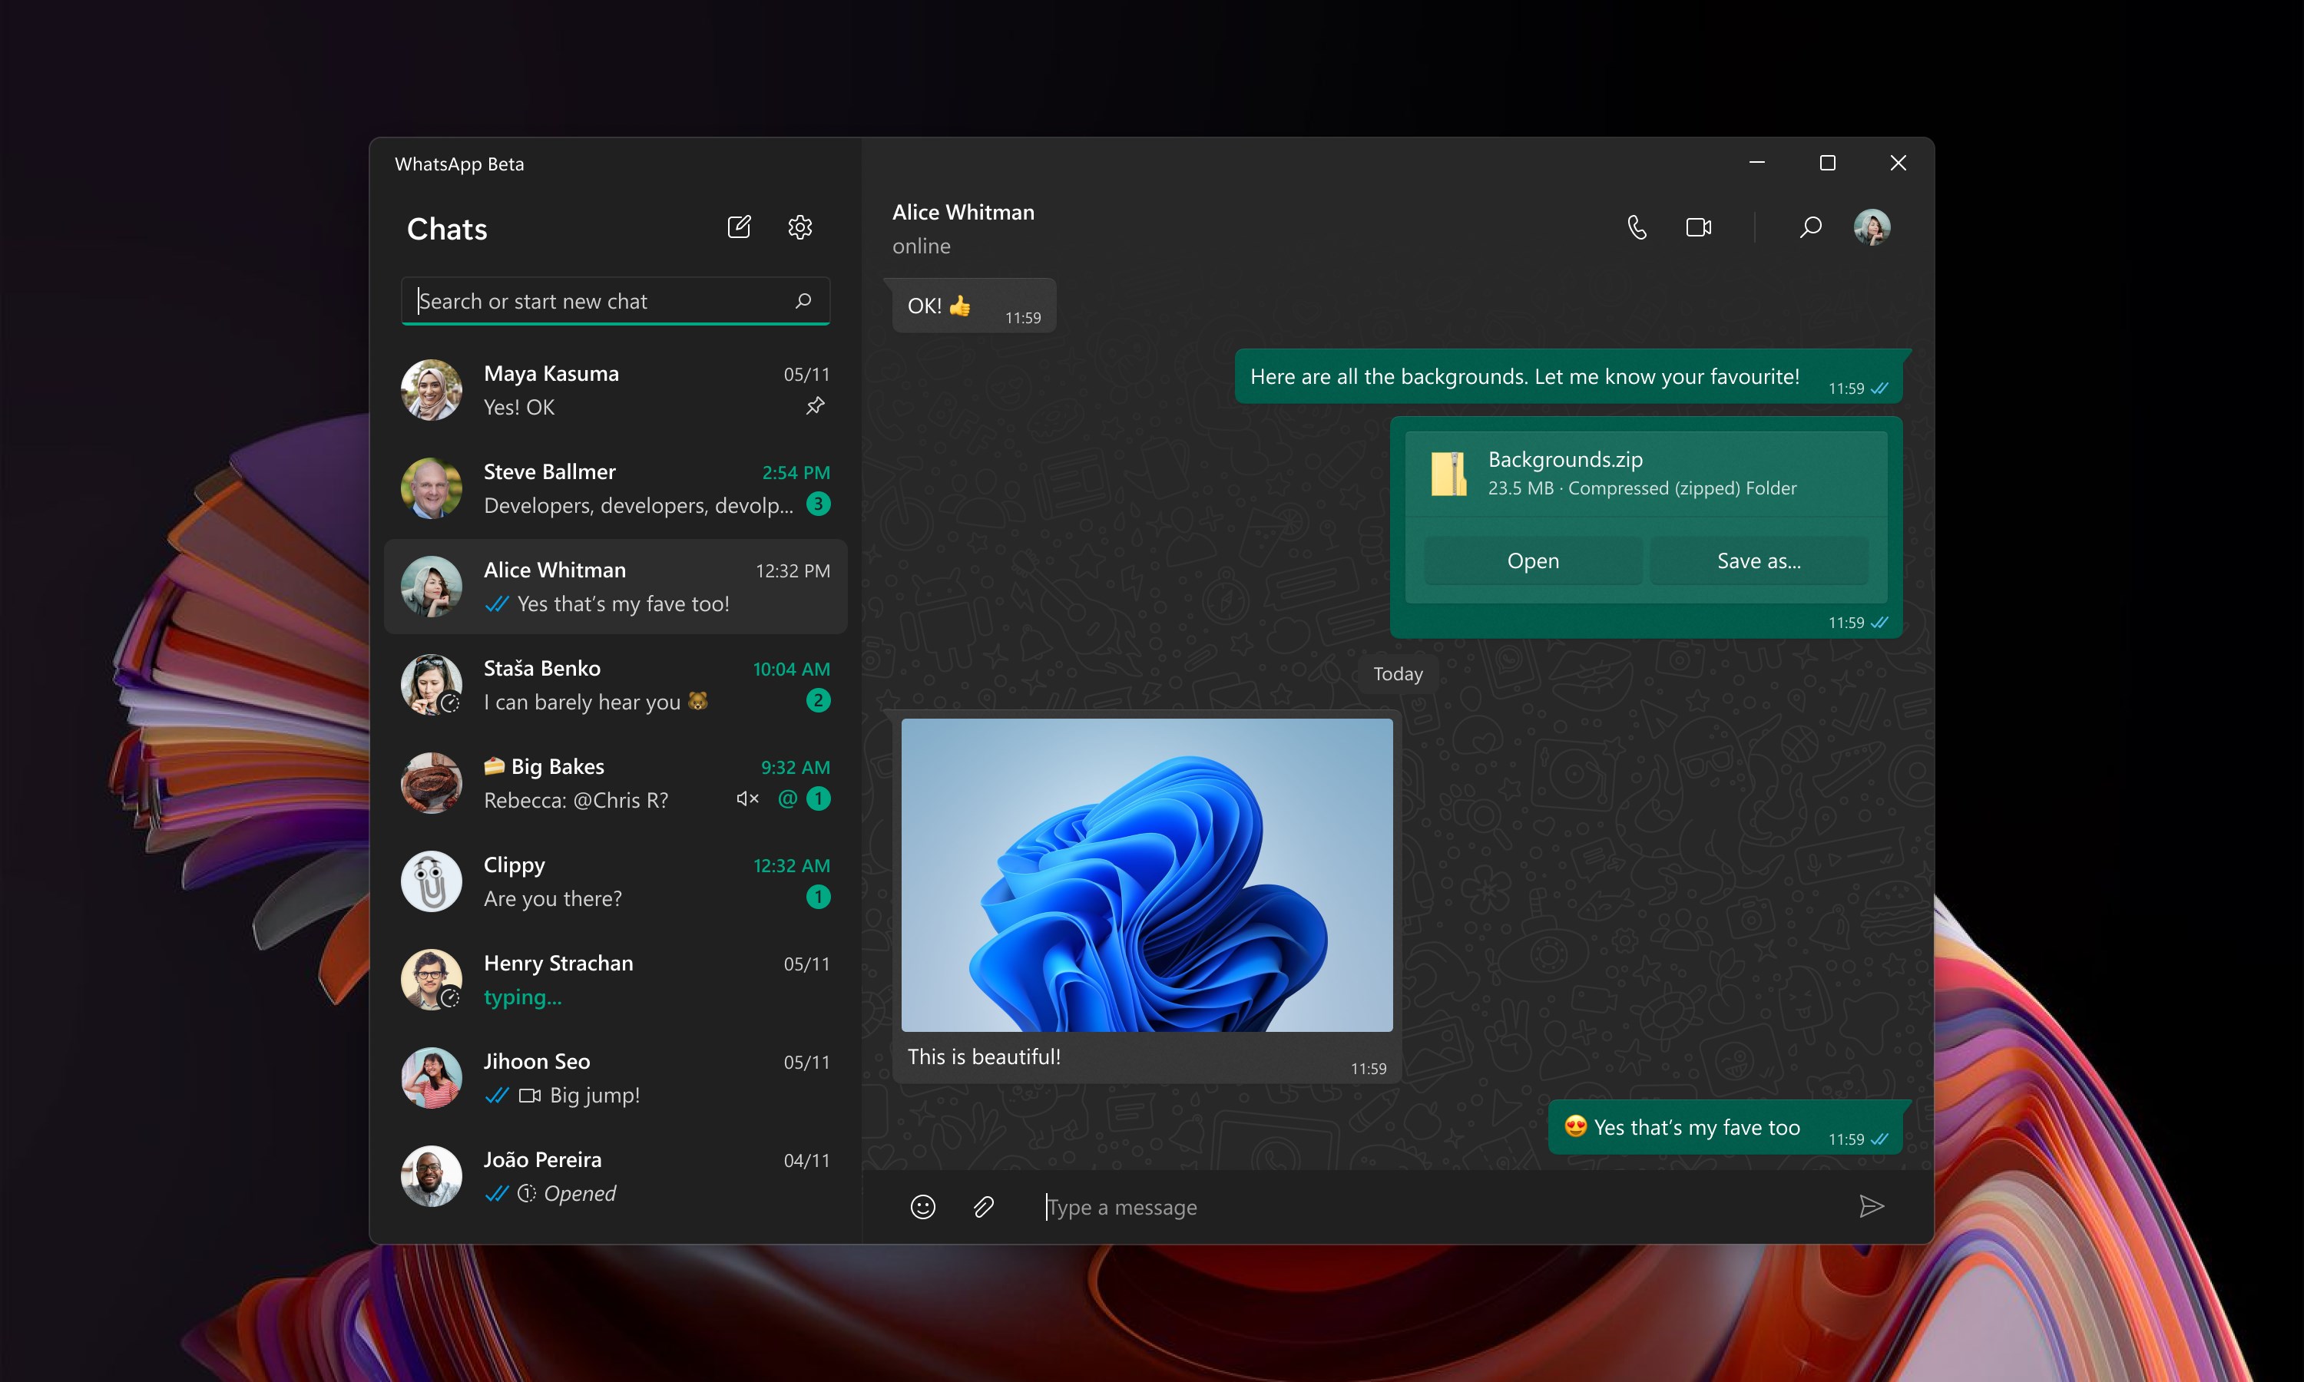Viewport: 2304px width, 1382px height.
Task: Click the Search or start new chat field
Action: click(x=596, y=301)
